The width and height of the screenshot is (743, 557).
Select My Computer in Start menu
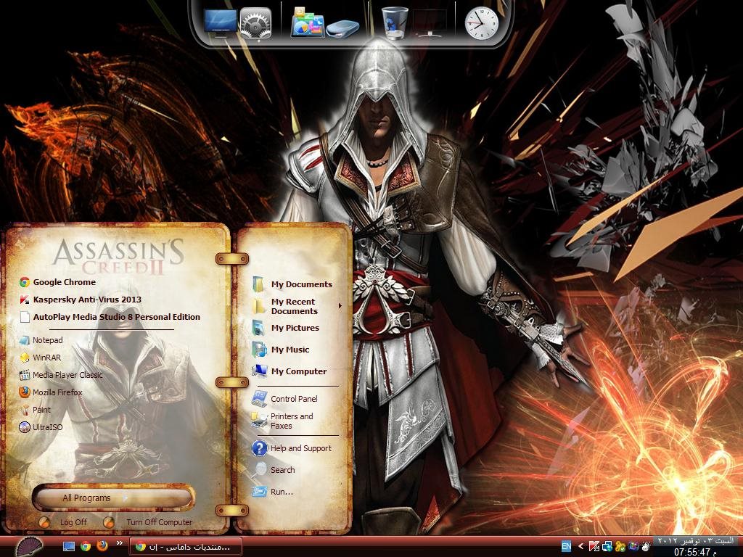(298, 371)
